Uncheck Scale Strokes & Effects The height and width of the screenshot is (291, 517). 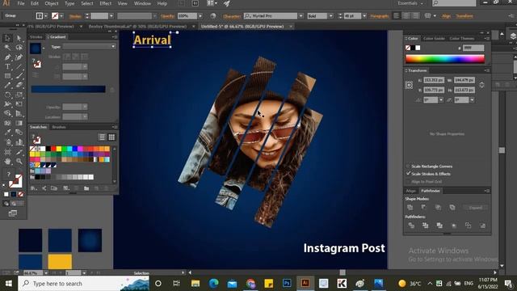point(408,174)
